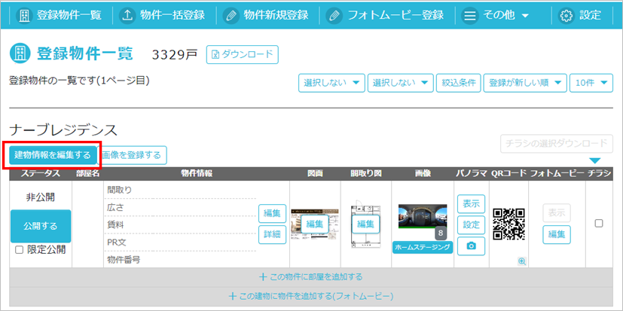Change the 10件 per-page dropdown

point(591,83)
